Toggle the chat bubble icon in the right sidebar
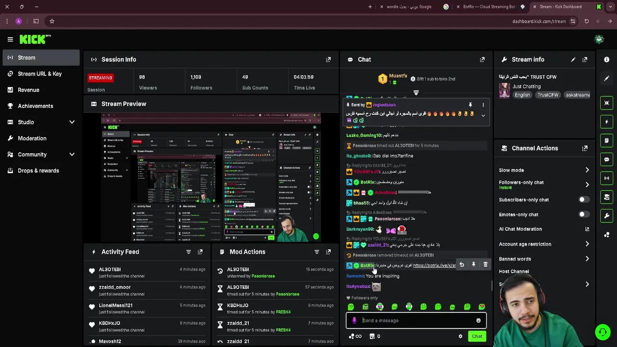 click(x=606, y=160)
